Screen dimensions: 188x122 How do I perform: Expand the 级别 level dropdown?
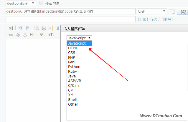coord(152,11)
